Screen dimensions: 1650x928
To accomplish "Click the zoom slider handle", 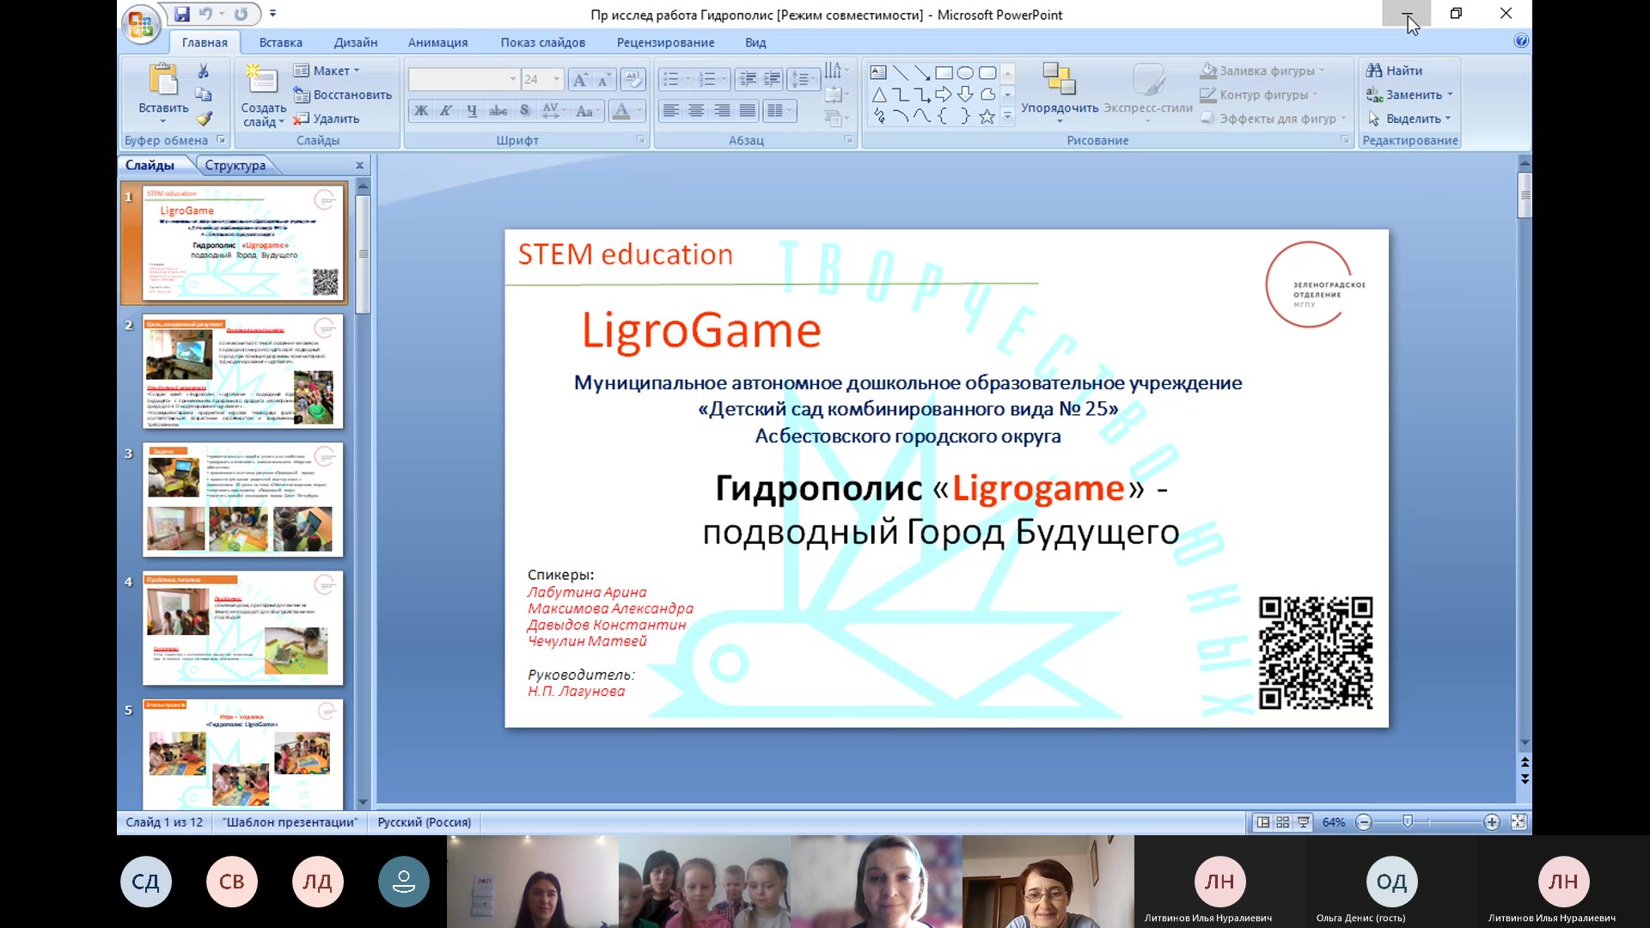I will (x=1408, y=822).
